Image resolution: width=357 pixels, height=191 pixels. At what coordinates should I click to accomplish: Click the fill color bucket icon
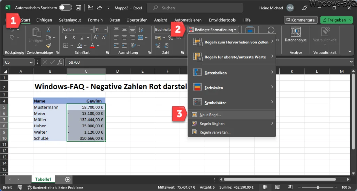tap(79, 46)
